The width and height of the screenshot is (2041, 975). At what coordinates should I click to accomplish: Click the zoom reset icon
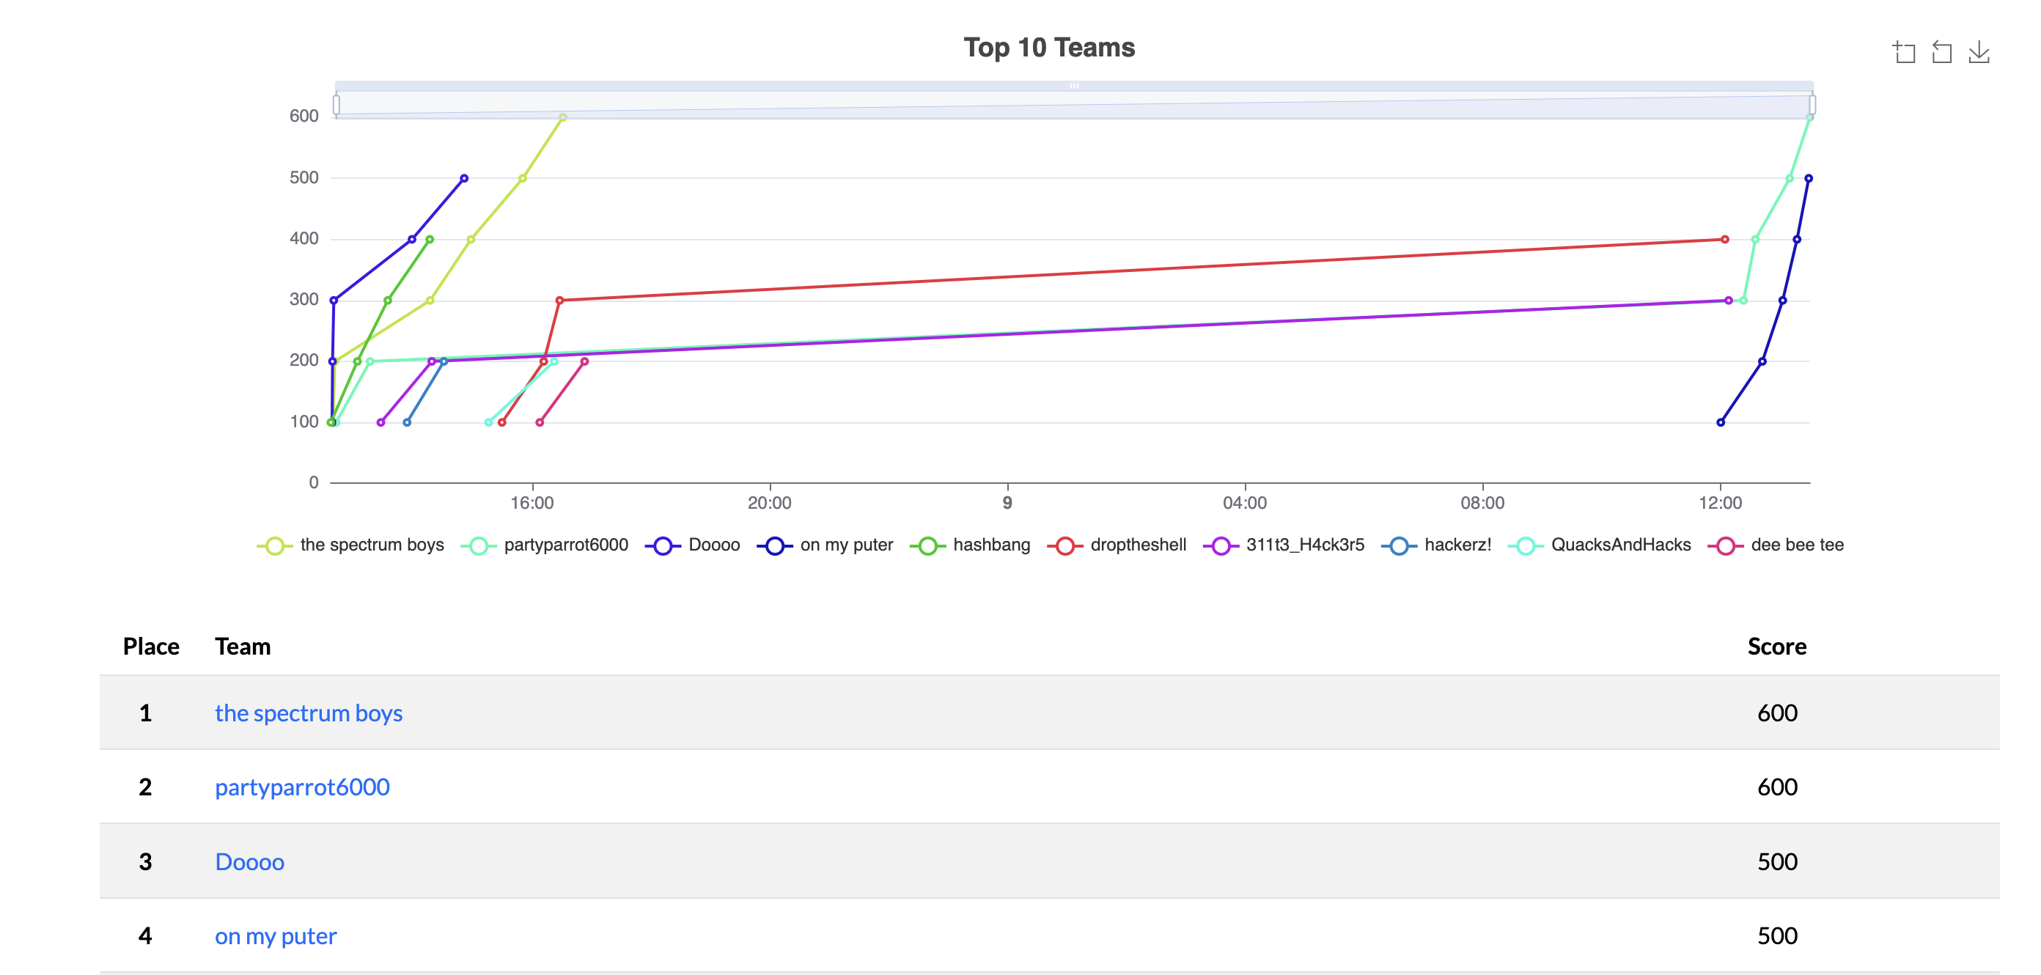(x=1941, y=52)
